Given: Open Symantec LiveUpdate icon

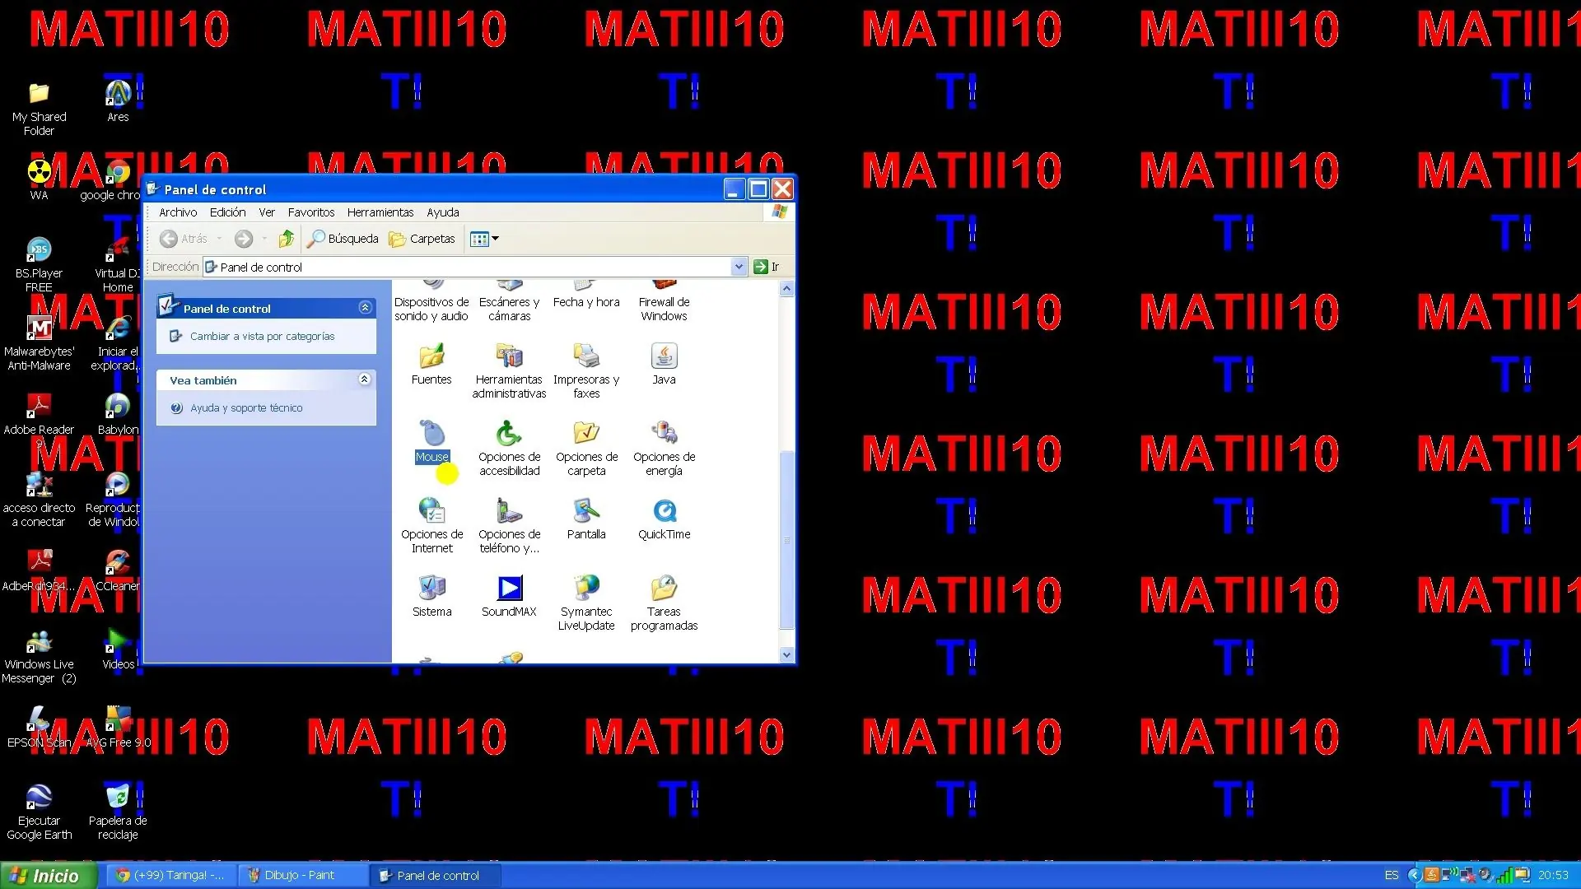Looking at the screenshot, I should tap(586, 603).
